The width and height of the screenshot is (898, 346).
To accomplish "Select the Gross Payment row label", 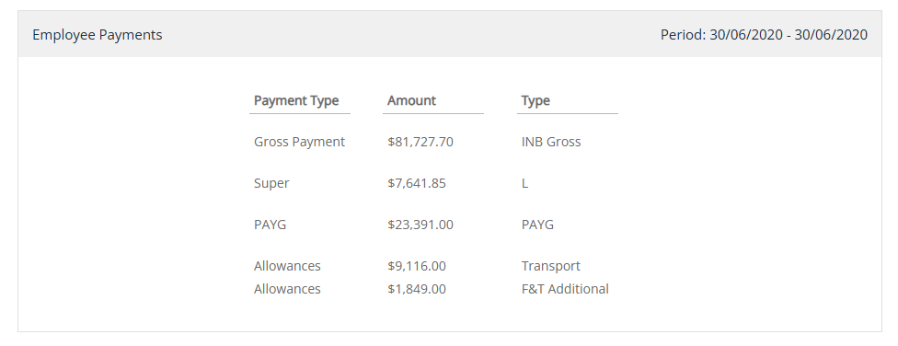I will 300,142.
